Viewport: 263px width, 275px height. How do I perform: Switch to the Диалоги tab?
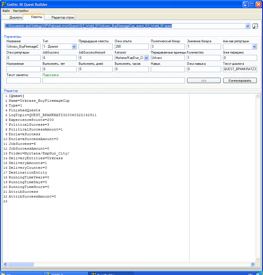point(12,17)
